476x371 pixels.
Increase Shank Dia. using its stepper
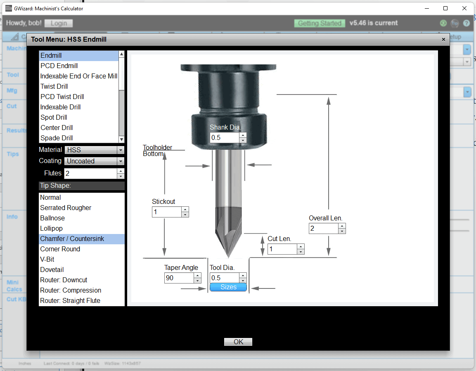click(x=243, y=136)
